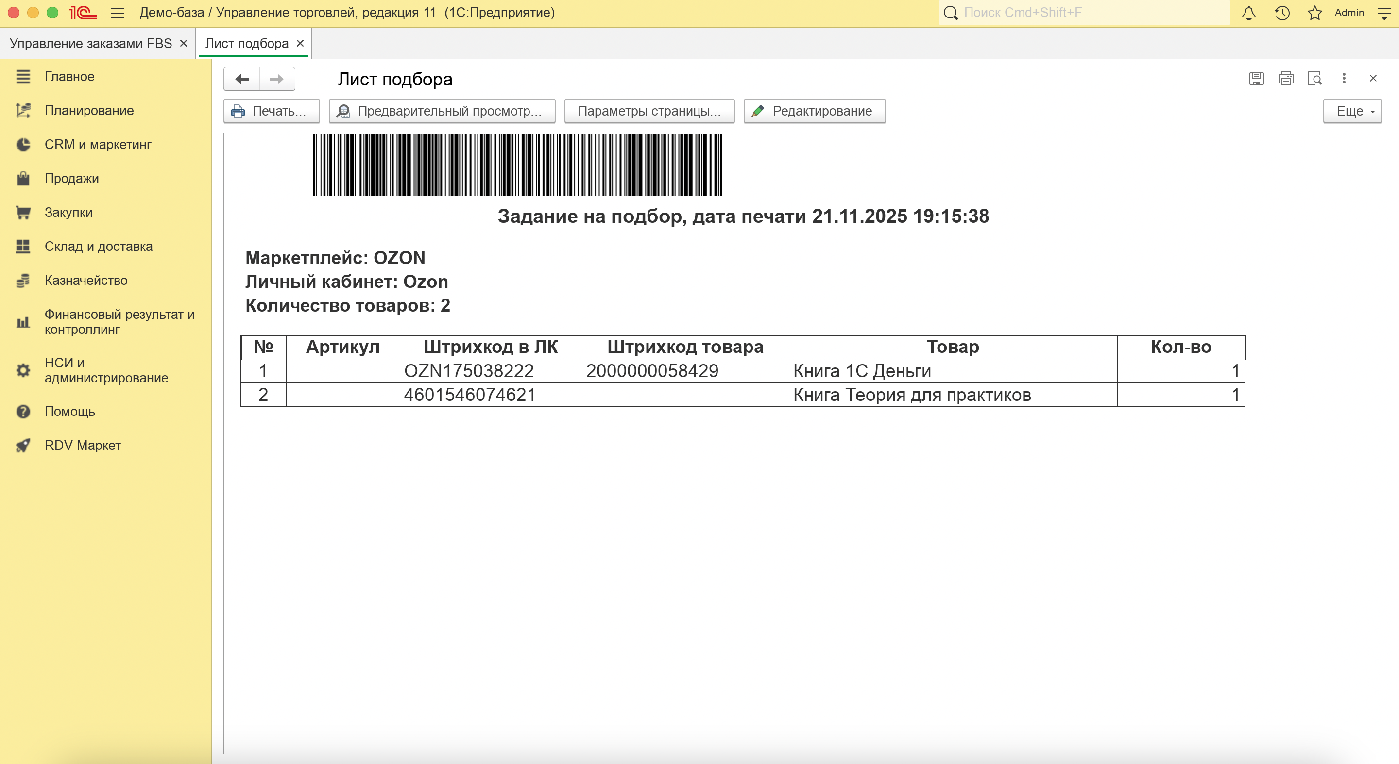The height and width of the screenshot is (764, 1399).
Task: Open the service settings menu next to Admin
Action: point(1384,13)
